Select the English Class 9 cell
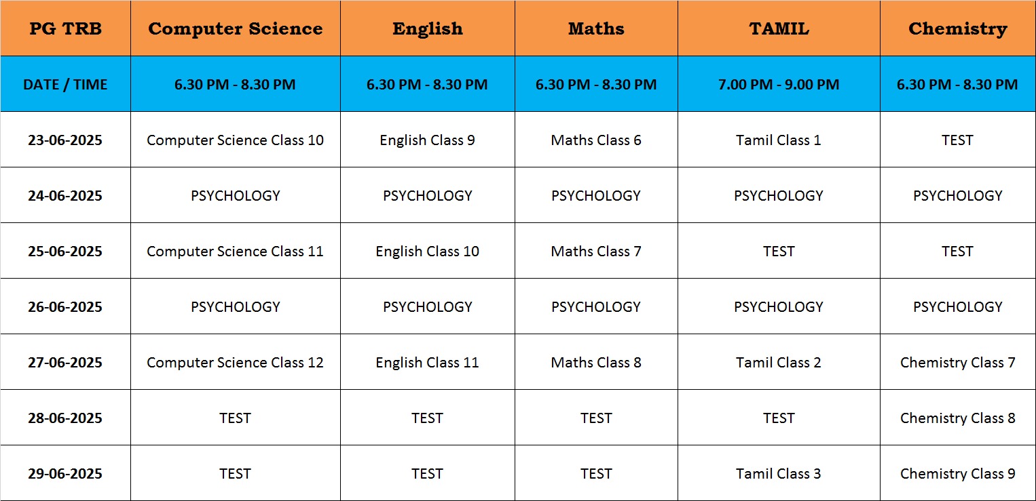Viewport: 1036px width, 501px height. click(x=428, y=140)
